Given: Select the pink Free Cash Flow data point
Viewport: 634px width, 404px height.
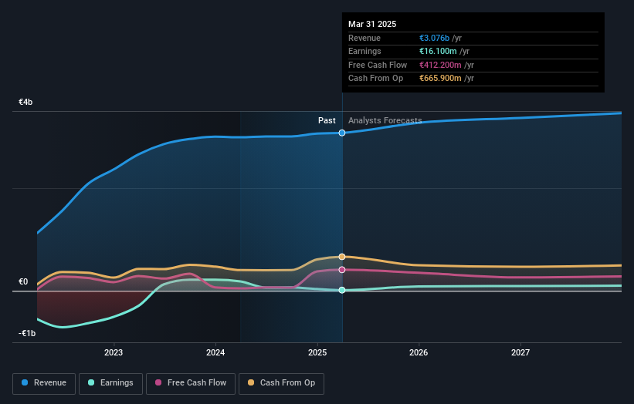Looking at the screenshot, I should point(342,270).
